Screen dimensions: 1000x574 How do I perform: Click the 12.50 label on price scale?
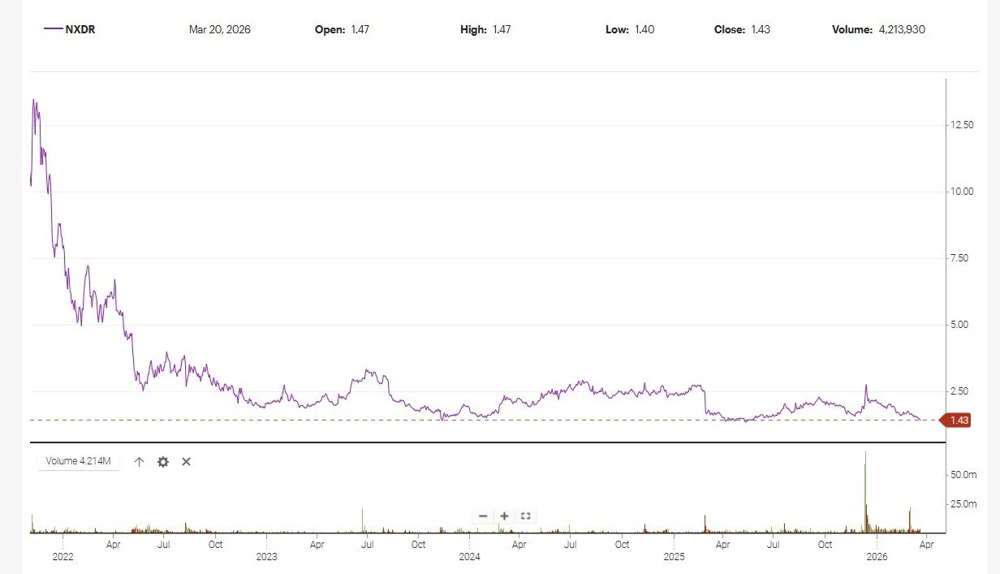pos(963,126)
